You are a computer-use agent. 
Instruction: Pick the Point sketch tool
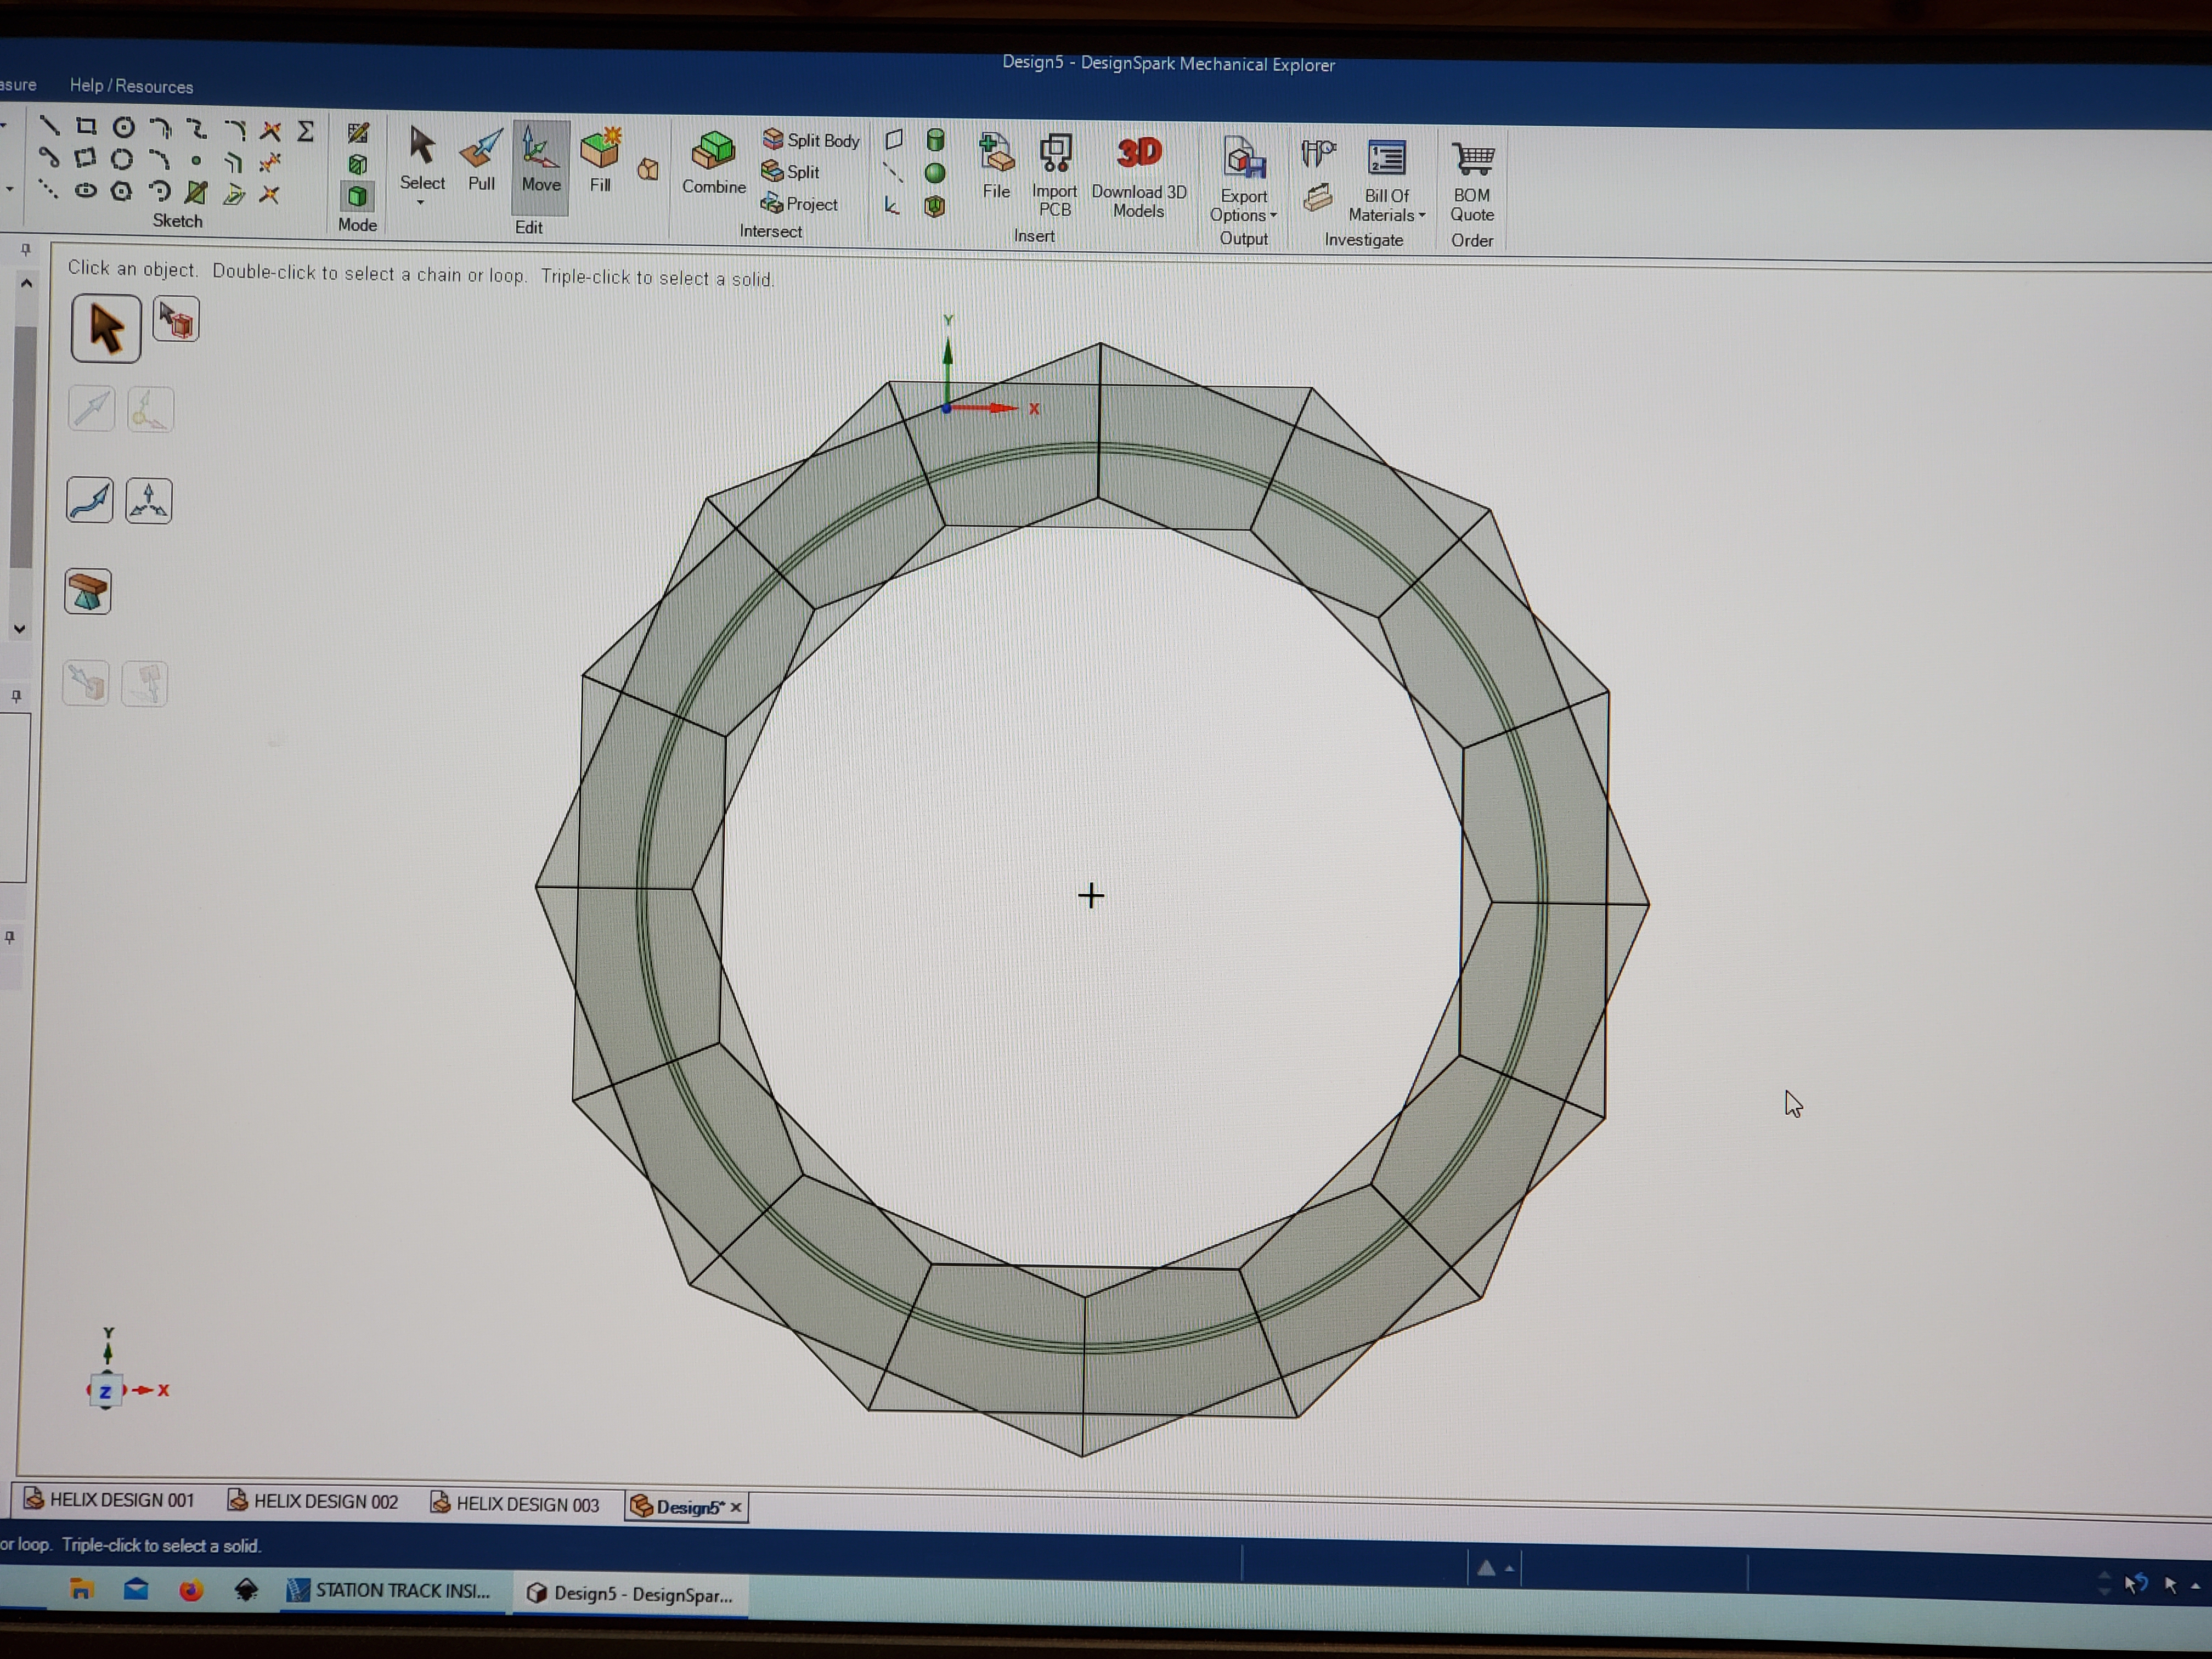tap(196, 160)
